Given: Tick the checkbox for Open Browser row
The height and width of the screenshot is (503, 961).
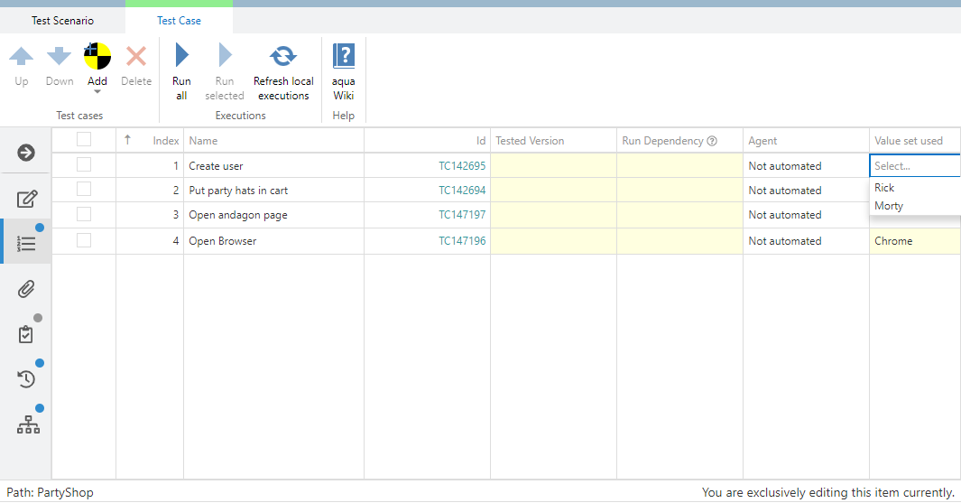Looking at the screenshot, I should [84, 240].
